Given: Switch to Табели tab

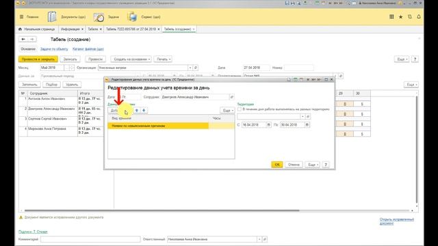Looking at the screenshot, I should click(93, 29).
